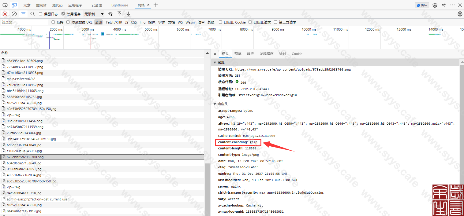Click the 99+ issues badge

click(x=422, y=5)
